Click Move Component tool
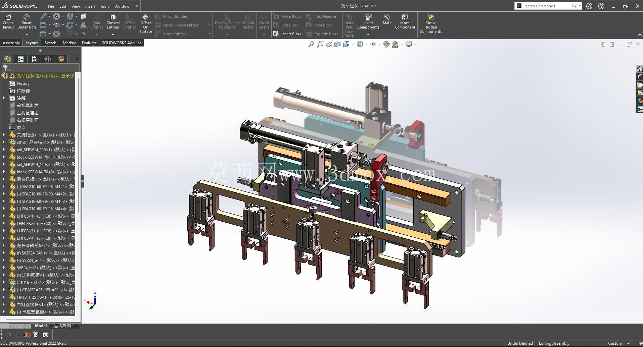 (x=405, y=21)
